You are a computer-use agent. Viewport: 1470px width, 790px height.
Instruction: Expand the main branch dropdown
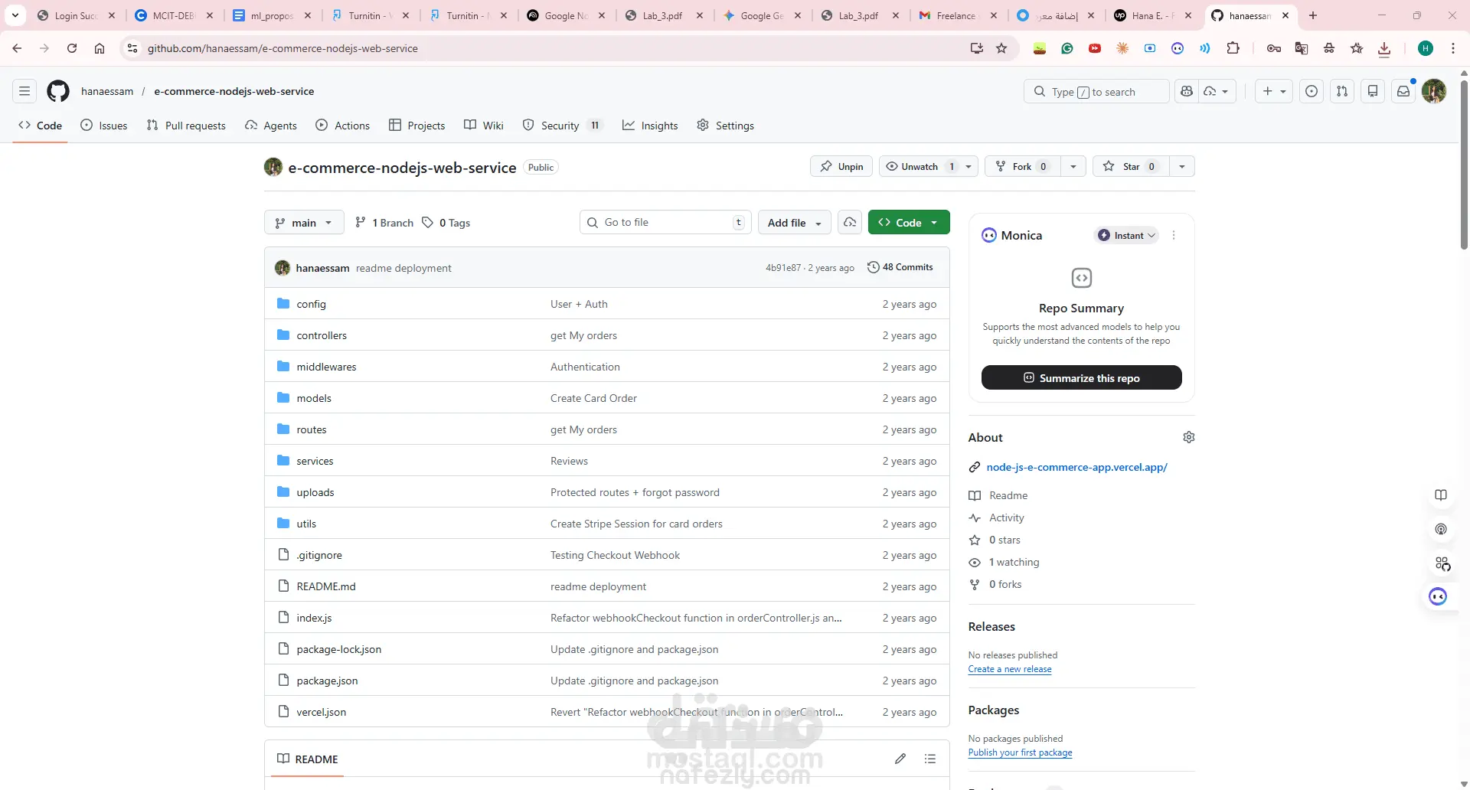point(304,223)
